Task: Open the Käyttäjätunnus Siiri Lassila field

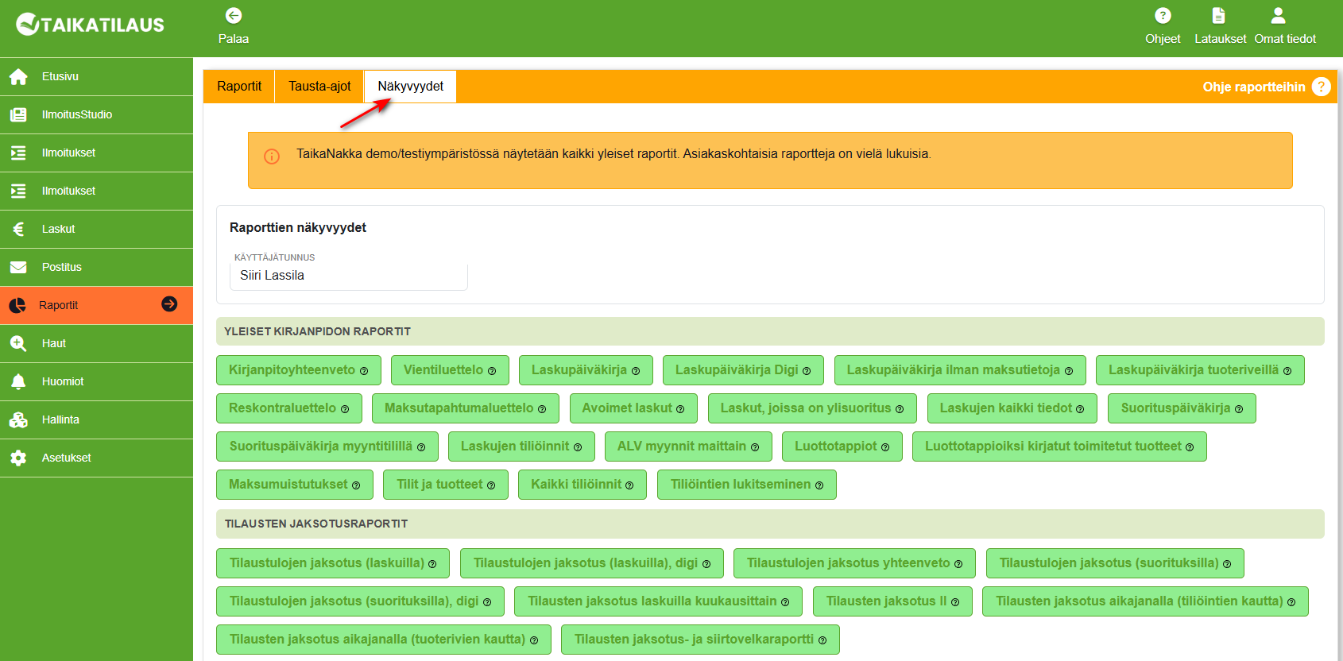Action: click(x=348, y=276)
